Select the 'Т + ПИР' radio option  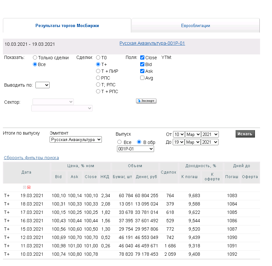click(x=98, y=71)
